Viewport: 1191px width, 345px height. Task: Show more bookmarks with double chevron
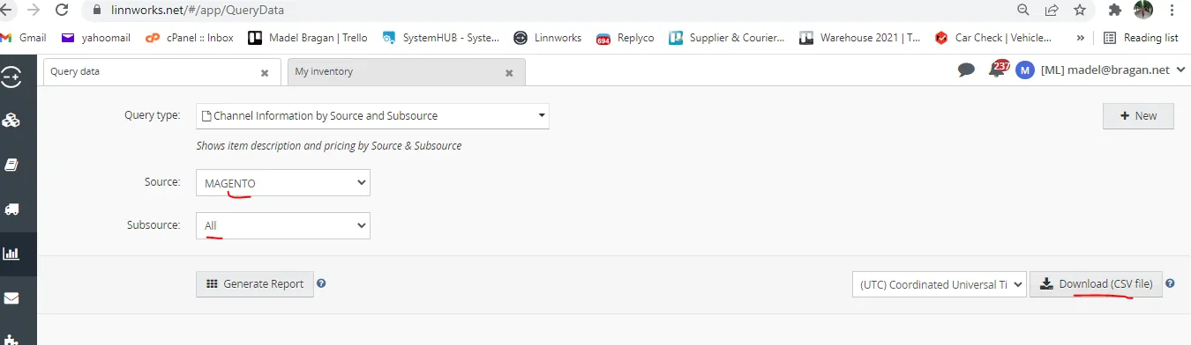pos(1080,38)
